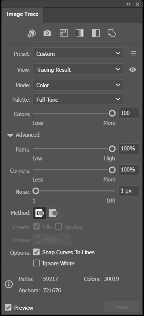Image resolution: width=144 pixels, height=316 pixels.
Task: Click the Image Trace panel tab
Action: coord(23,14)
